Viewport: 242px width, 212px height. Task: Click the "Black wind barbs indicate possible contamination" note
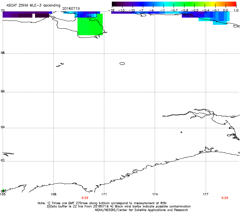153,206
